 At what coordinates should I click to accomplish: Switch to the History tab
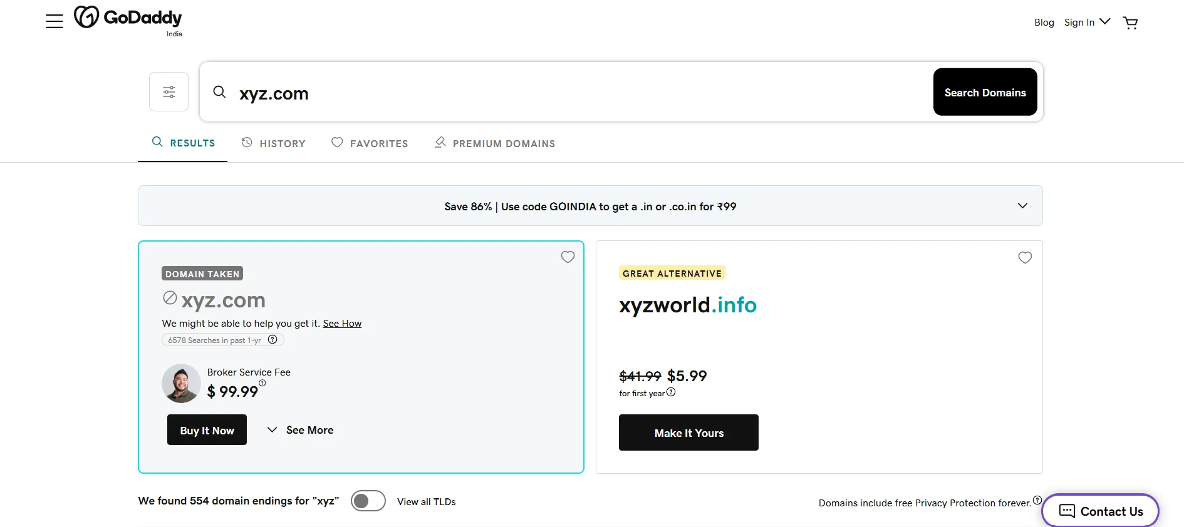[273, 143]
